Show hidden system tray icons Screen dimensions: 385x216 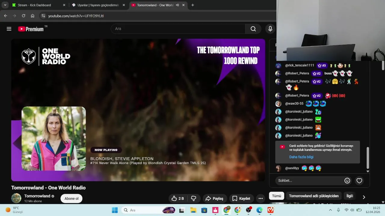331,210
